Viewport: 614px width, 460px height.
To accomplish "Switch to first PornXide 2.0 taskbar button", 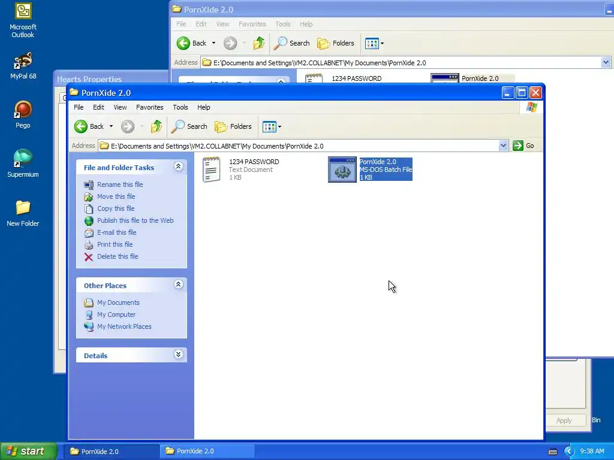I will click(111, 452).
